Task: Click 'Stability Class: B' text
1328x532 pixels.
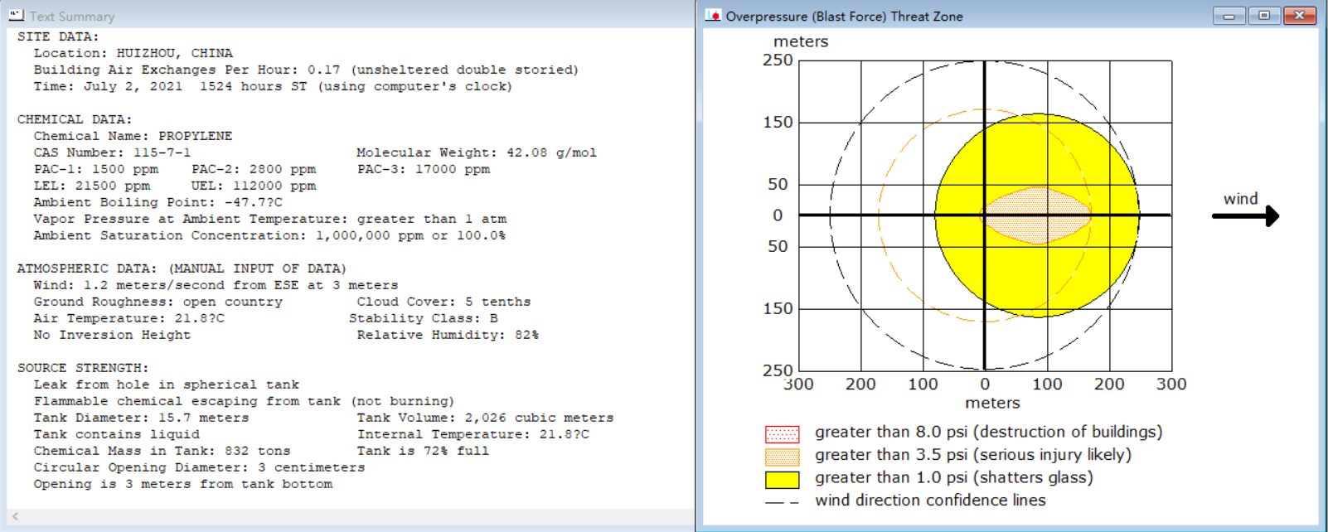Action: pos(423,318)
